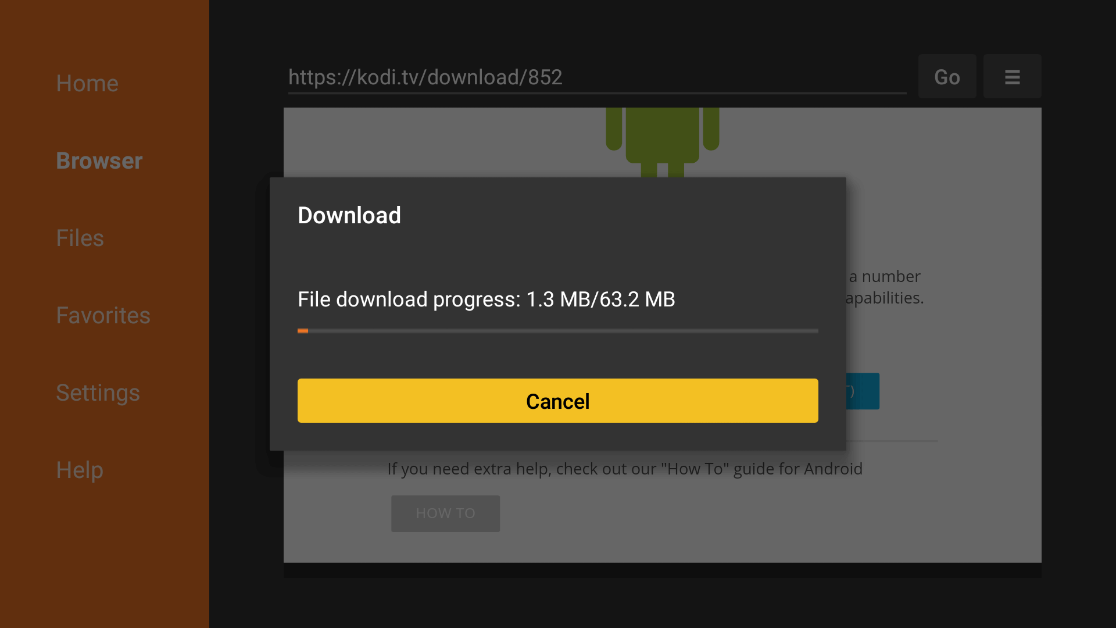The width and height of the screenshot is (1116, 628).
Task: Click the black strip below the web page
Action: tap(663, 570)
